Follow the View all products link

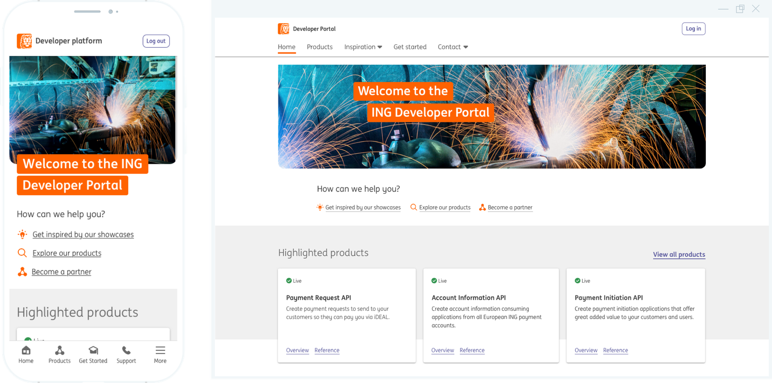(x=679, y=254)
